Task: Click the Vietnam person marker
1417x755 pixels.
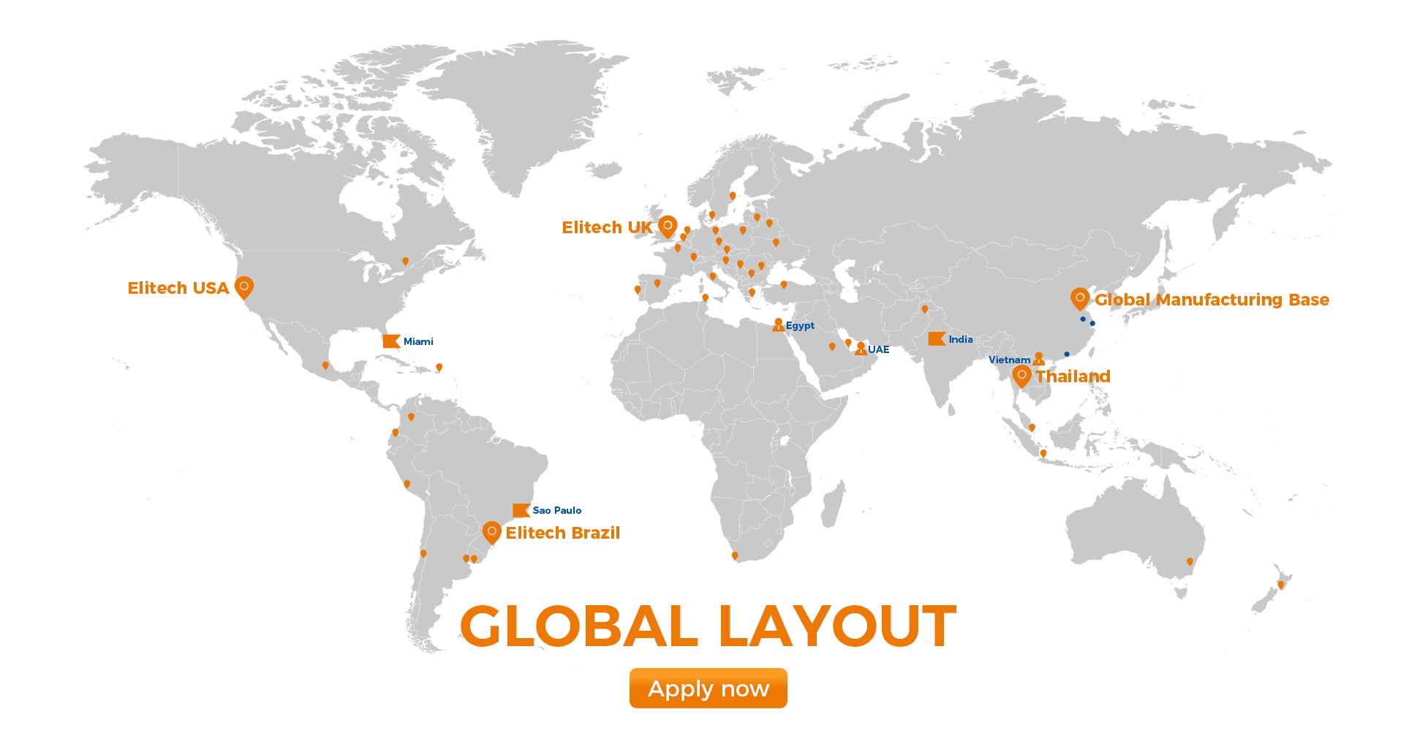Action: click(x=1038, y=359)
